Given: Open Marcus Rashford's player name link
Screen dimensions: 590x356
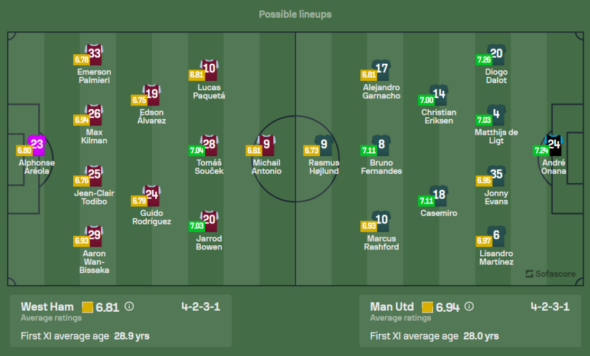Looking at the screenshot, I should coord(382,243).
